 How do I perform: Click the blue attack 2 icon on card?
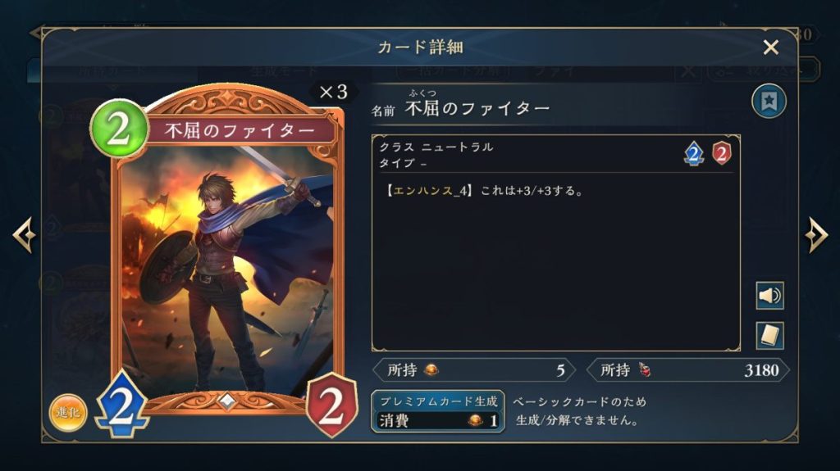click(x=122, y=405)
